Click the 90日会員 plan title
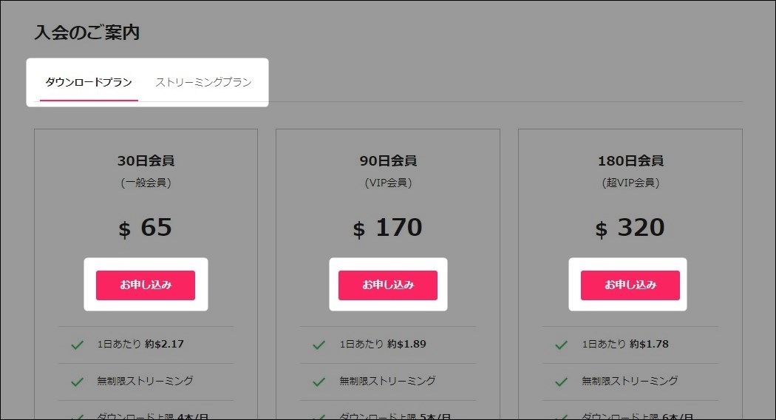Screen dimensions: 776x420 click(x=388, y=160)
